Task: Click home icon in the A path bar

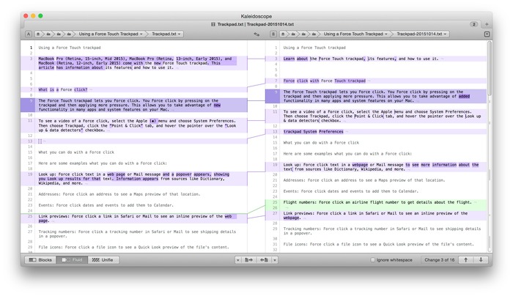Action: click(x=38, y=34)
